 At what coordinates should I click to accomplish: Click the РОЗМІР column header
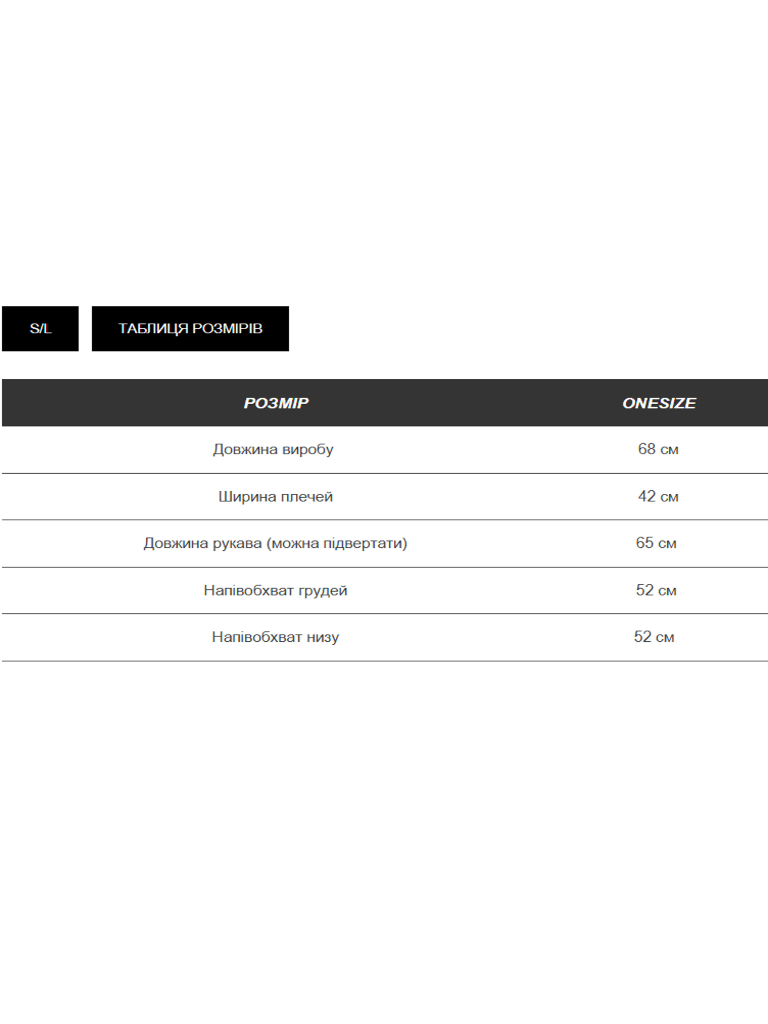(276, 403)
